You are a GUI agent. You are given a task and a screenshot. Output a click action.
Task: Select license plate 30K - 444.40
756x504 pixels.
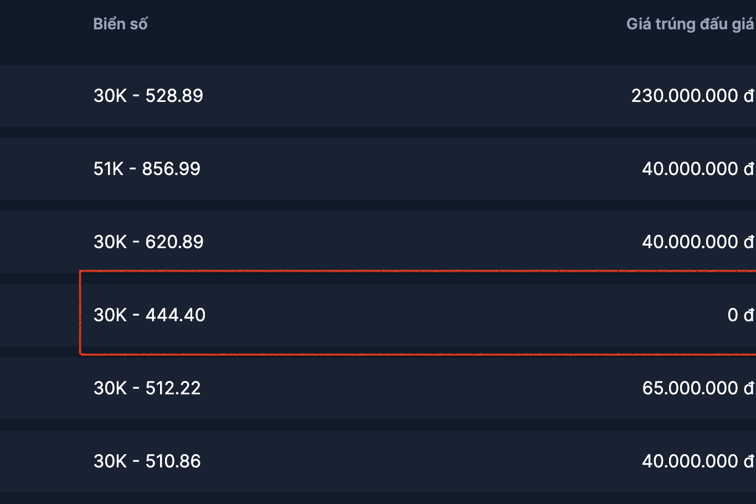[x=150, y=315]
